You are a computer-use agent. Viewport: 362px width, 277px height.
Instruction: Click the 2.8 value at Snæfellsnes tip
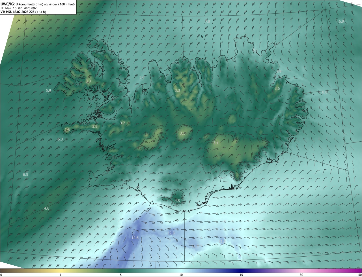pos(67,130)
